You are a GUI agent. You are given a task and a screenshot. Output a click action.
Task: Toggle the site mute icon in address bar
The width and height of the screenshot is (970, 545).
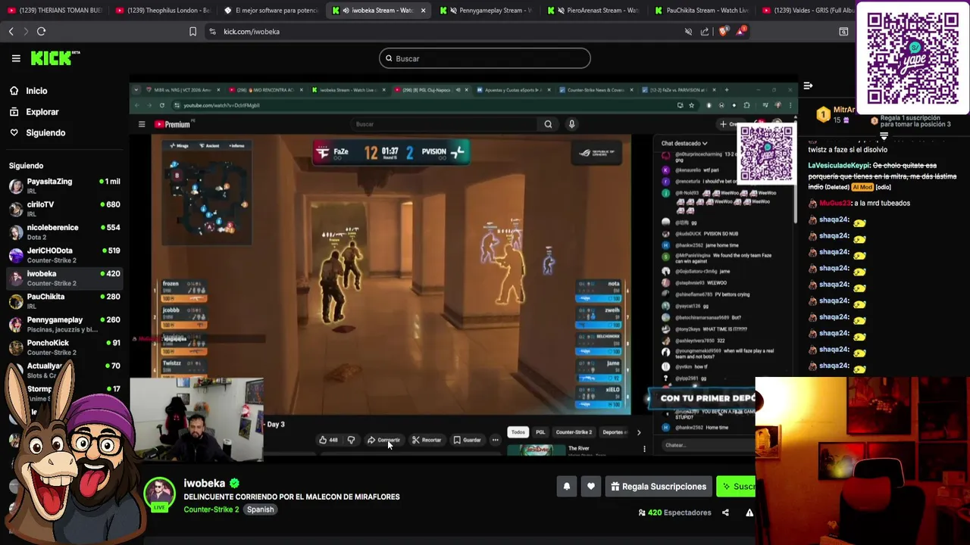(x=688, y=31)
